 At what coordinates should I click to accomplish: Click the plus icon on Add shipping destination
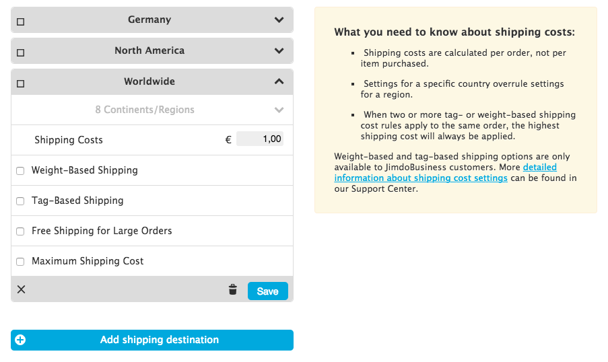(x=20, y=340)
